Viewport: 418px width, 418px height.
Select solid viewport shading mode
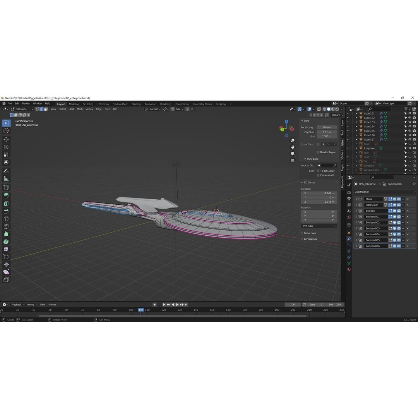(329, 109)
